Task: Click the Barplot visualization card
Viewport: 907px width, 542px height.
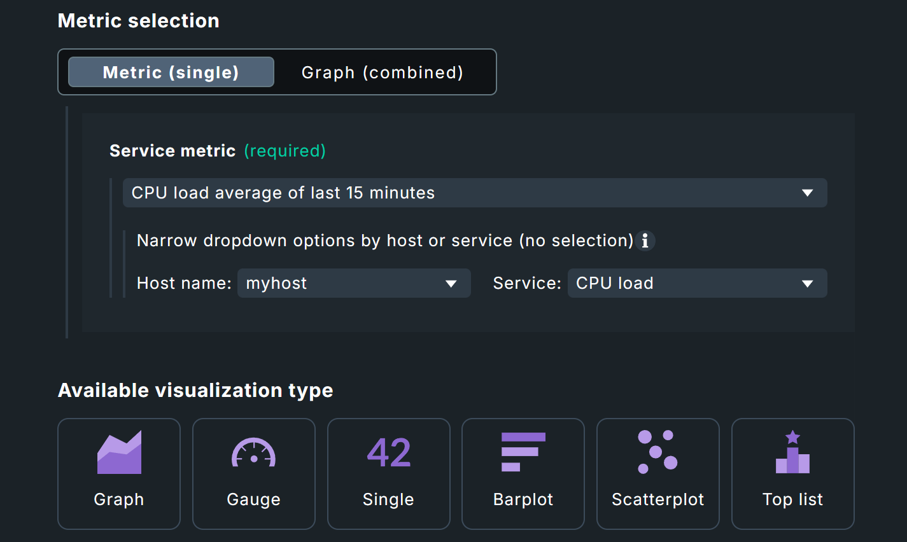Action: [x=523, y=474]
